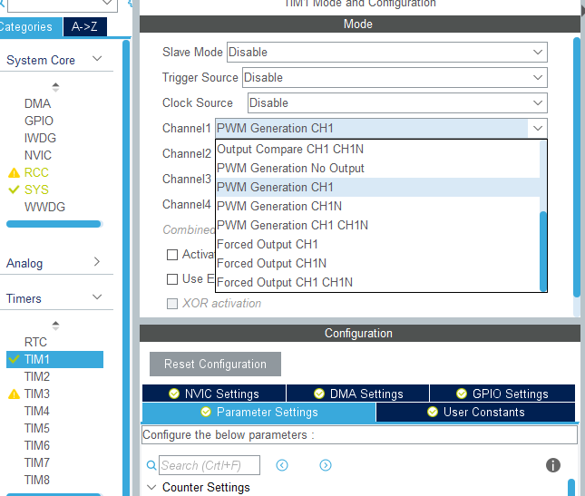Click the Mode panel vertical scrollbar
Image resolution: width=585 pixels, height=496 pixels.
point(577,167)
